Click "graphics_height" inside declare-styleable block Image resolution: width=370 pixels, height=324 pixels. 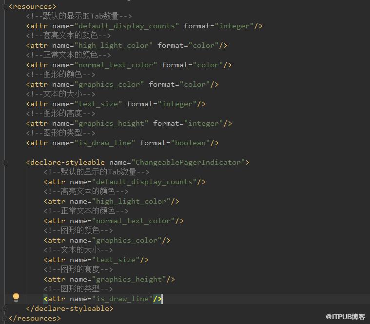click(x=129, y=279)
